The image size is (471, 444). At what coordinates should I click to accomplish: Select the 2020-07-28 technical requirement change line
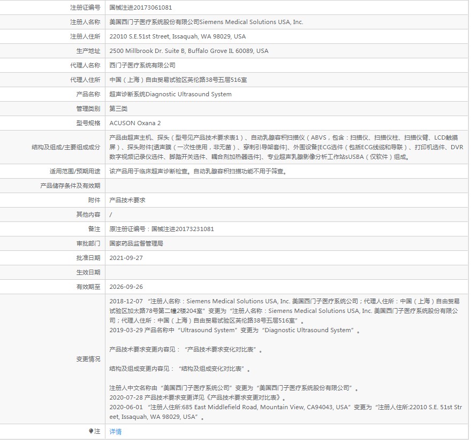197,397
